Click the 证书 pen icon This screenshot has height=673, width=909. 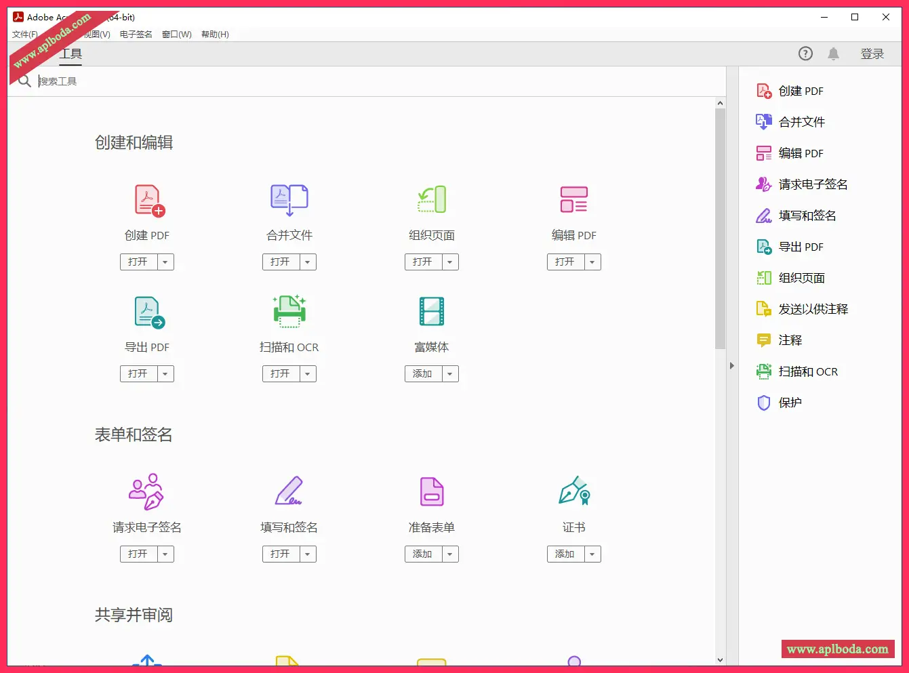tap(574, 491)
